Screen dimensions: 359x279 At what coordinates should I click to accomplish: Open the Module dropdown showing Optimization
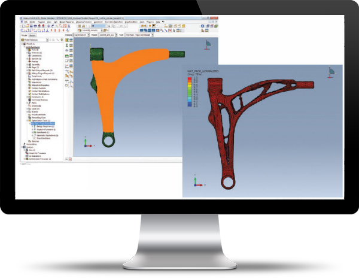(x=81, y=35)
